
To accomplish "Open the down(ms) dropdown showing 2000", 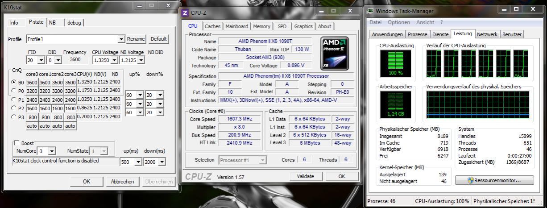I will pos(162,162).
